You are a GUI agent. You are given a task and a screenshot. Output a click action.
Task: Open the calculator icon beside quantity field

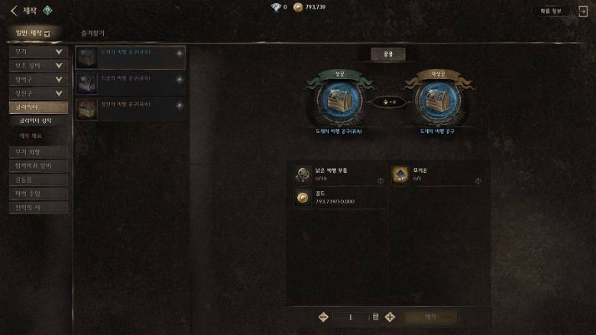point(375,317)
